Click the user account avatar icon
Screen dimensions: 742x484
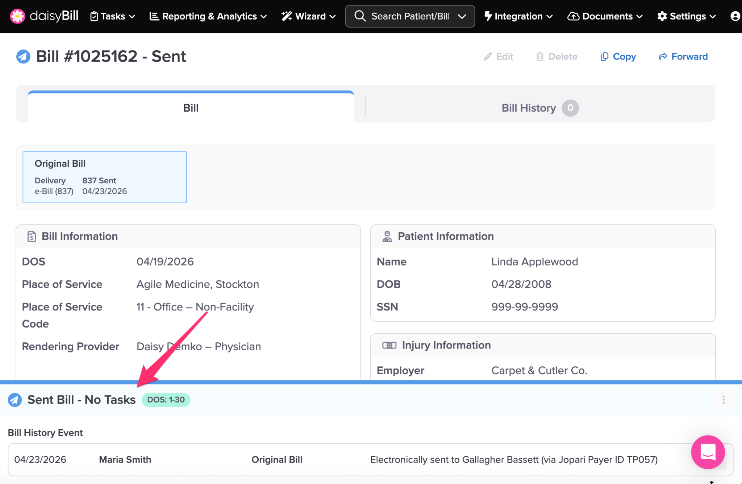click(x=735, y=16)
